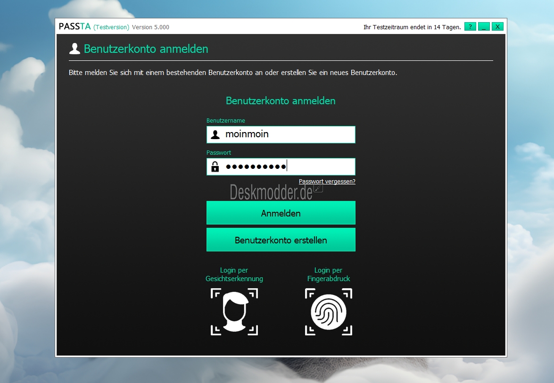Click the user silhouette icon in the username field

coord(215,134)
